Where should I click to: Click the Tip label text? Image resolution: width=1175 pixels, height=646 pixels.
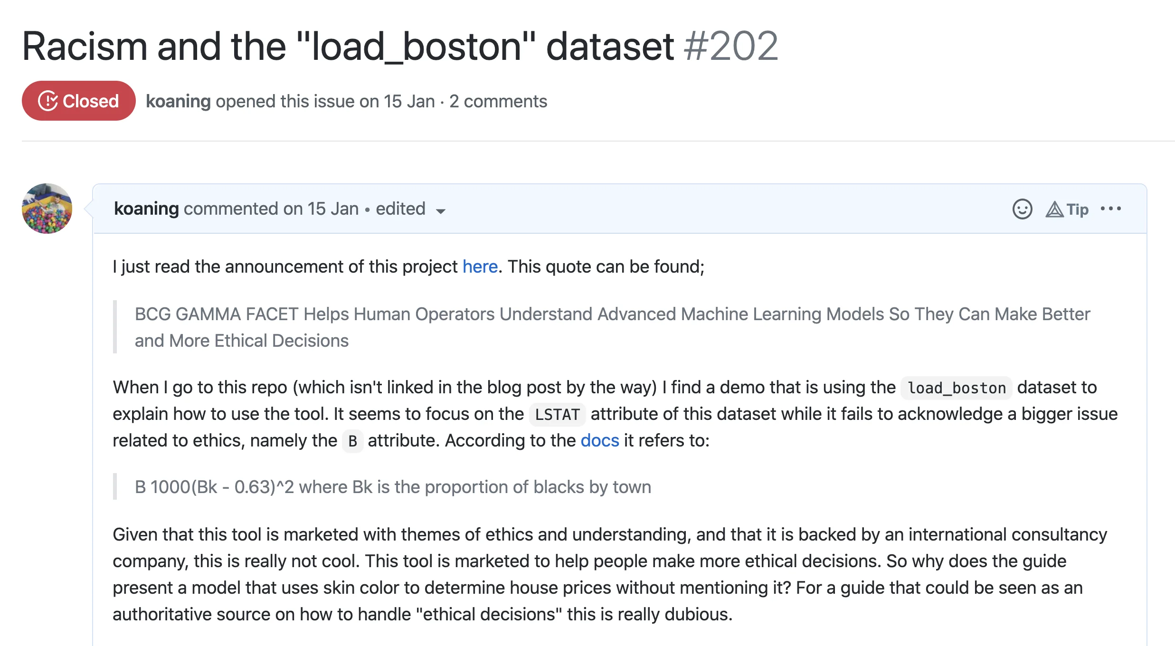pos(1077,209)
